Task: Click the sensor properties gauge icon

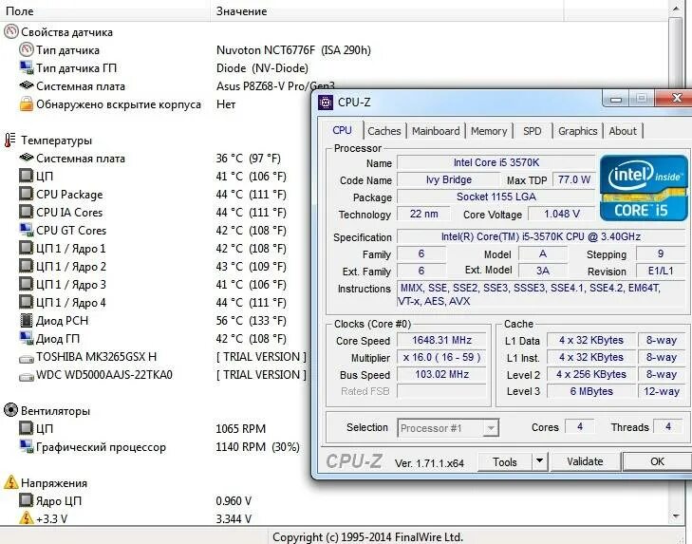Action: (11, 31)
